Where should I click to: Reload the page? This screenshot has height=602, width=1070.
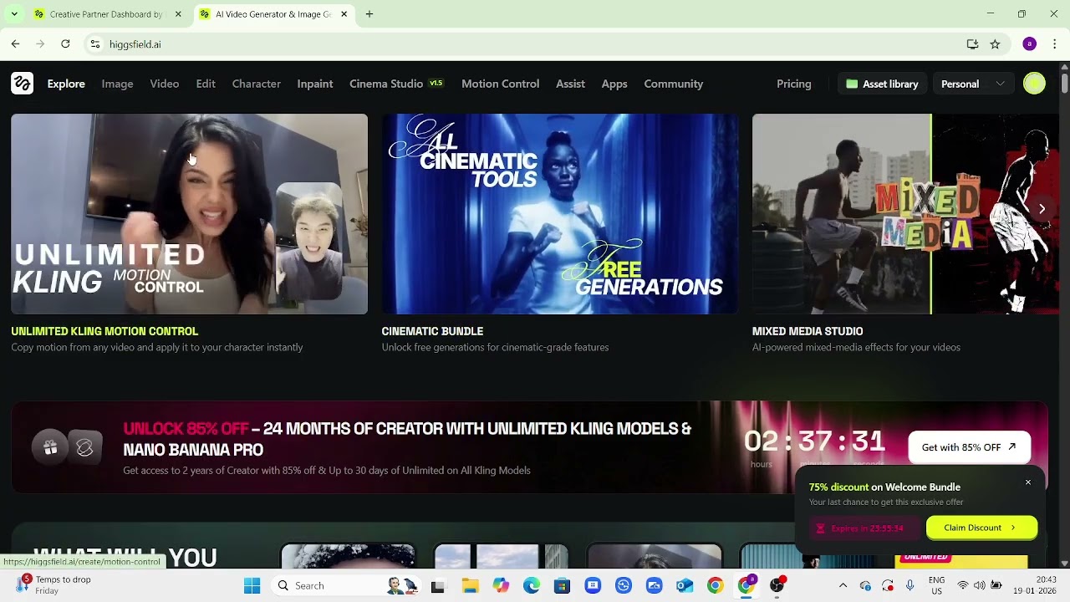pos(65,43)
